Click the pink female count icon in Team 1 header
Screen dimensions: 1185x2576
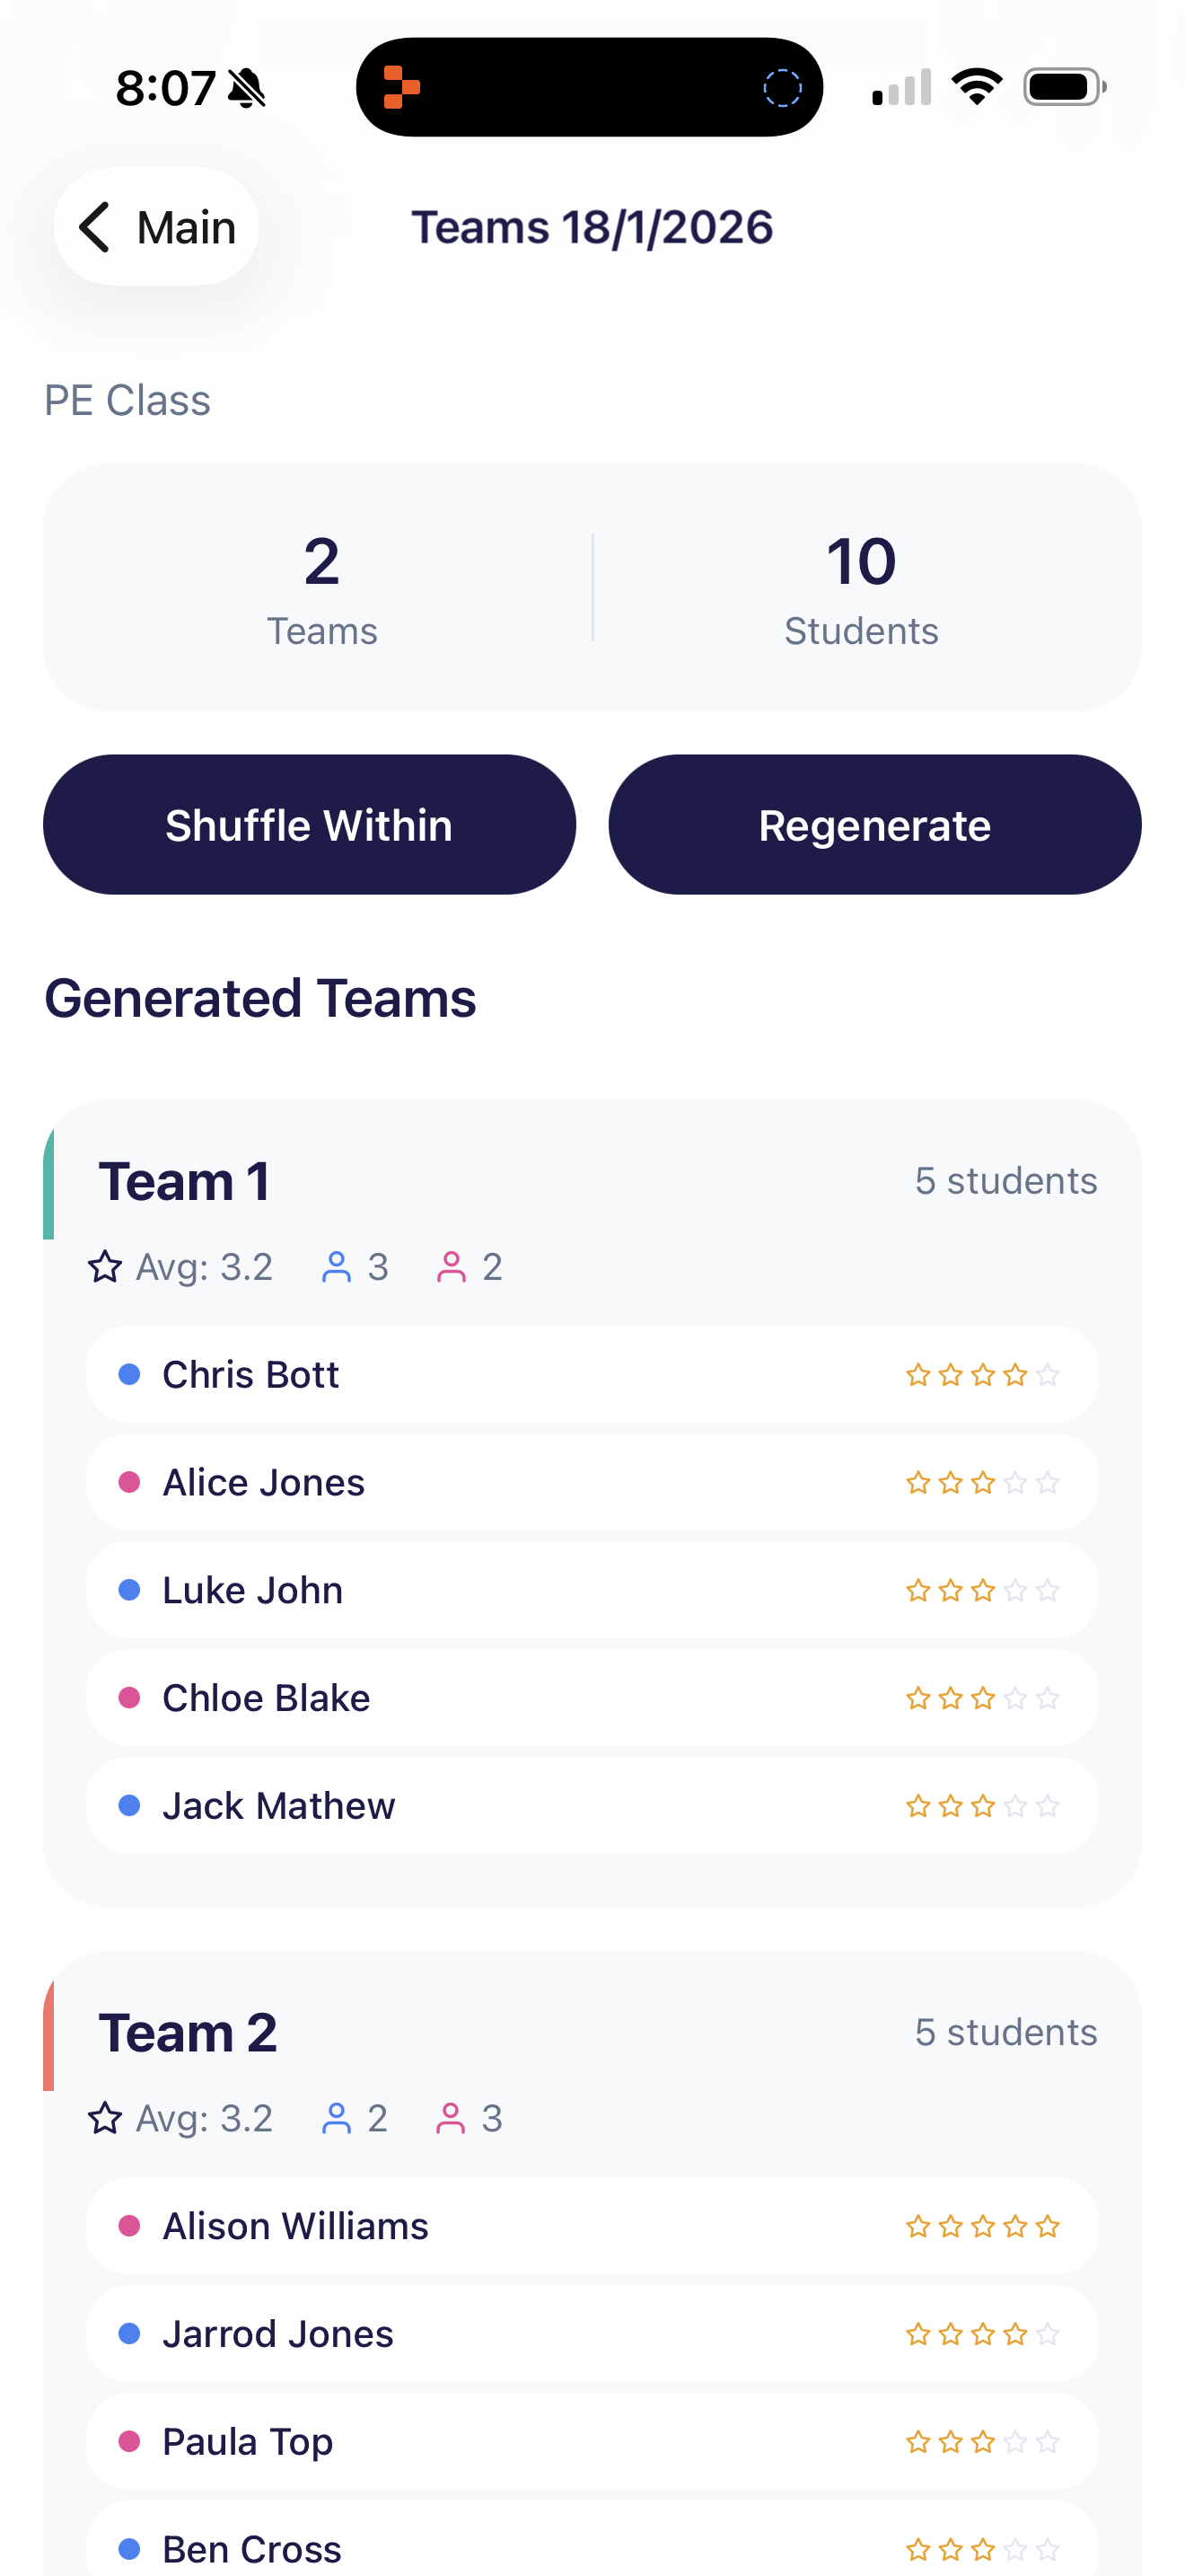click(x=452, y=1266)
